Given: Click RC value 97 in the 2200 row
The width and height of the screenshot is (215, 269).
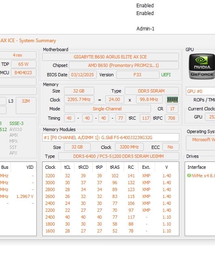Looking at the screenshot, I should pos(131,210).
